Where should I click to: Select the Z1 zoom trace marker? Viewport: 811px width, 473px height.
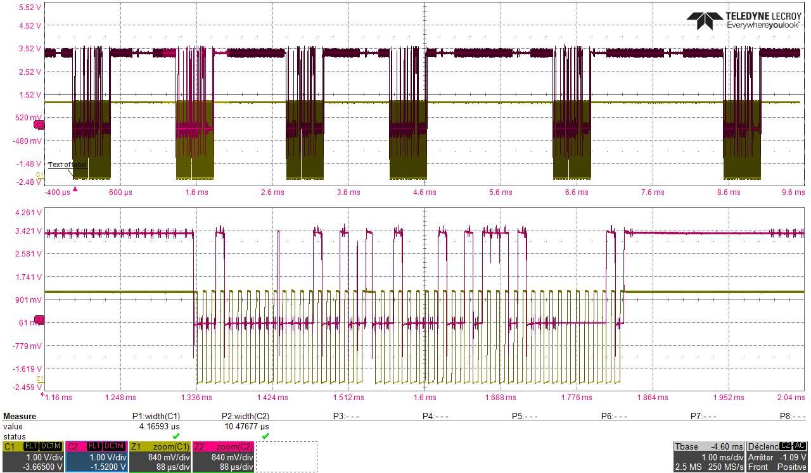coord(39,379)
